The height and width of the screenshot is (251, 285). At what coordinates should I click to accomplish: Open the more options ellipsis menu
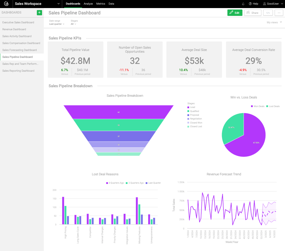point(278,13)
